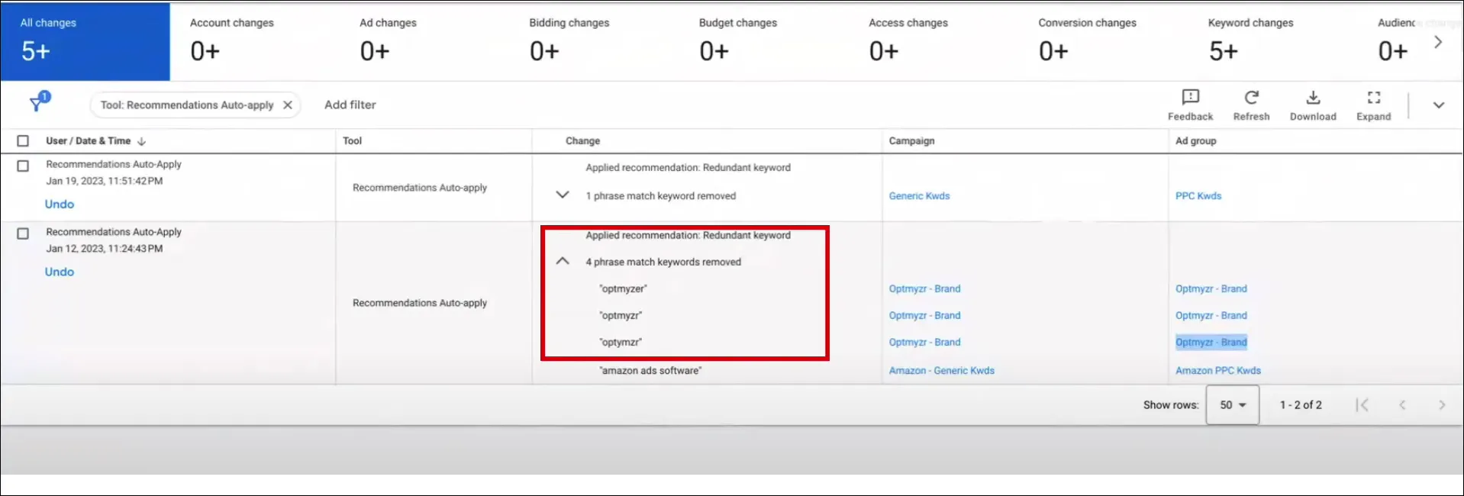Switch to the Keyword changes tab
This screenshot has width=1464, height=496.
click(x=1250, y=40)
